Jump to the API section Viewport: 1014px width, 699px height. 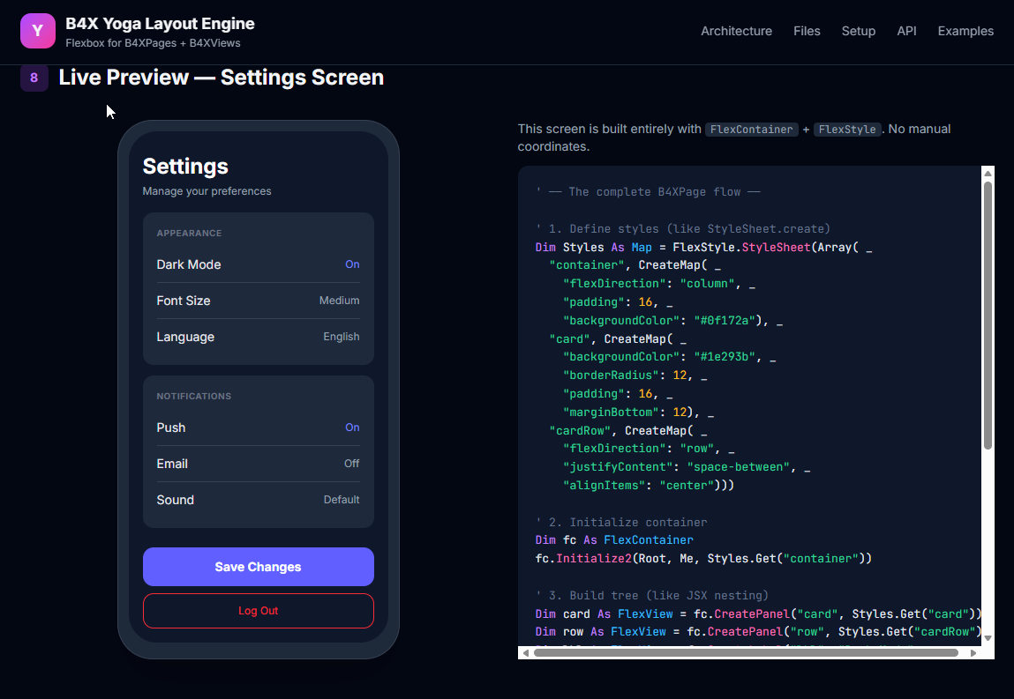click(x=906, y=31)
